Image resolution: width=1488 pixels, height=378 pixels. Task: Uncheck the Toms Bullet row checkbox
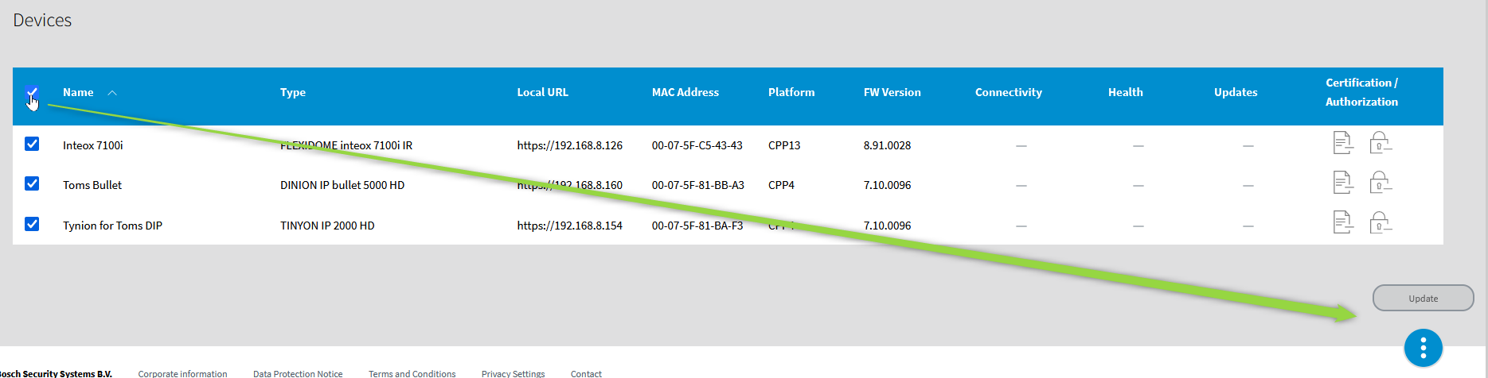(x=32, y=183)
